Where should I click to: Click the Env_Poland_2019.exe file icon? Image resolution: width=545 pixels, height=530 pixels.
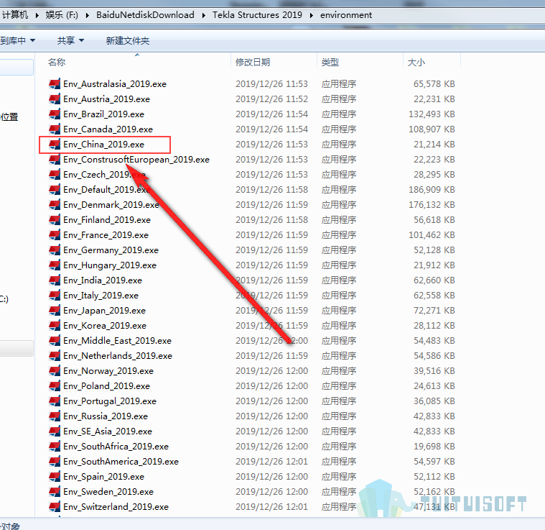point(55,386)
